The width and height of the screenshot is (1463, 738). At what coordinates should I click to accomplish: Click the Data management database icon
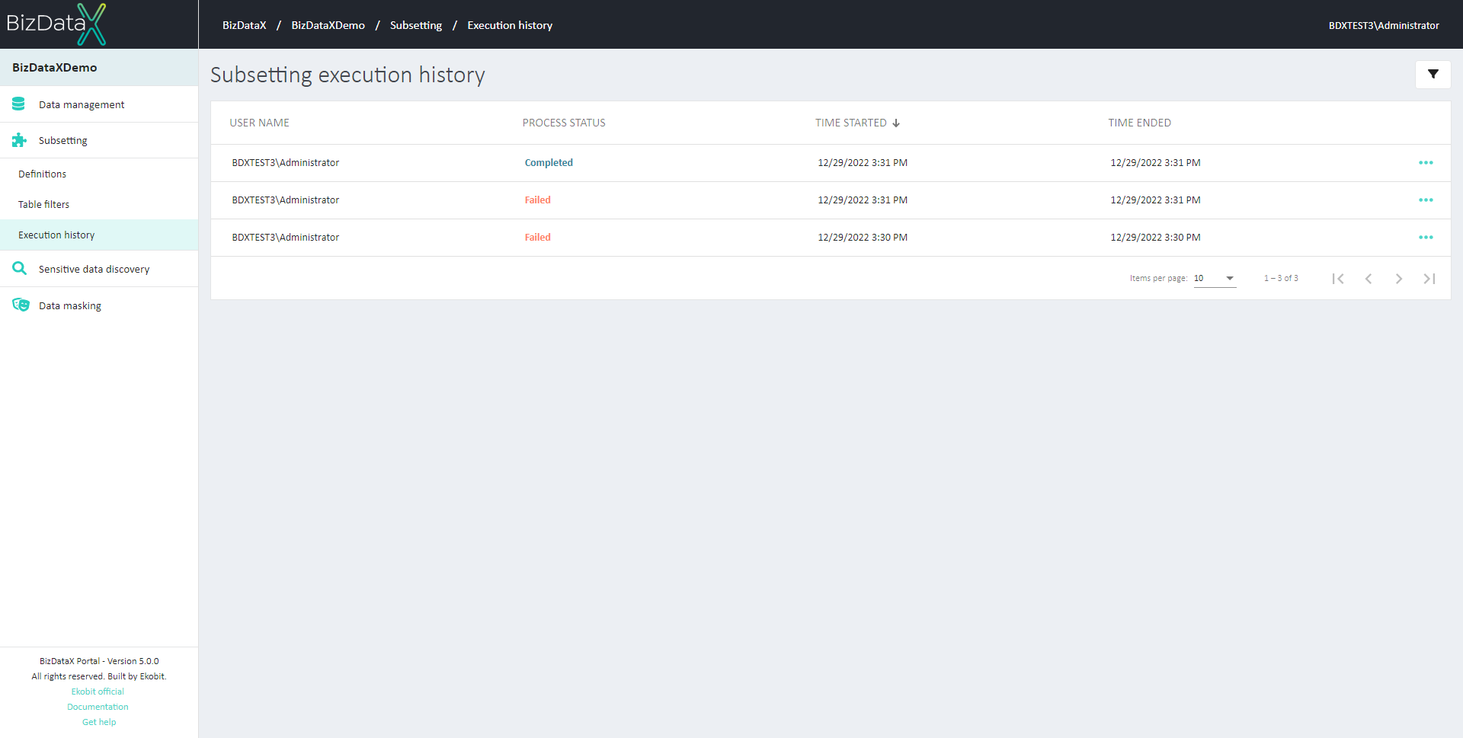click(x=19, y=104)
